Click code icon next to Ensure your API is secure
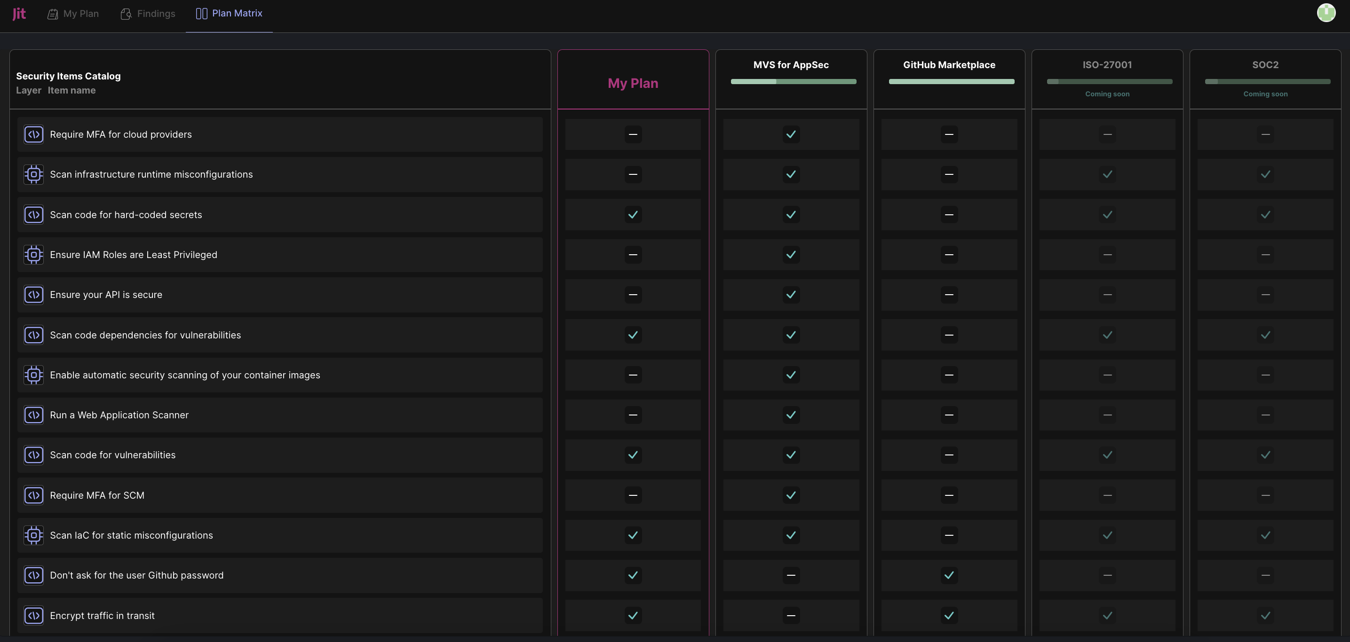Image resolution: width=1350 pixels, height=642 pixels. pos(33,295)
